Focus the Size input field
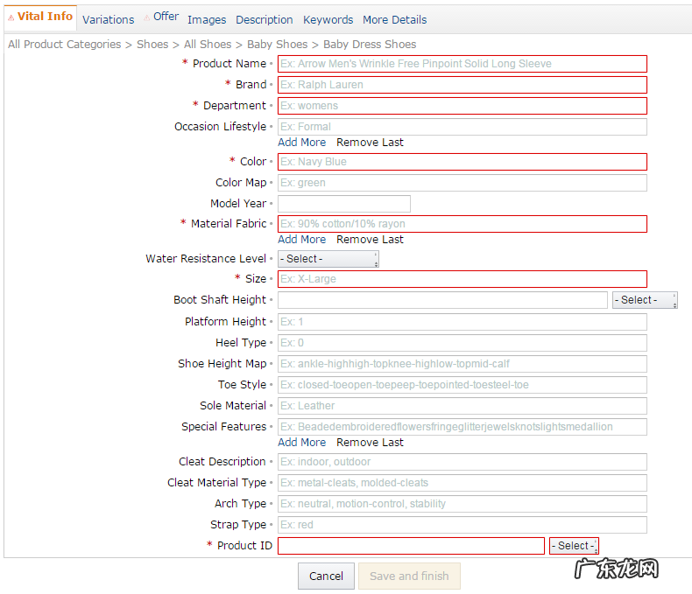 click(463, 279)
